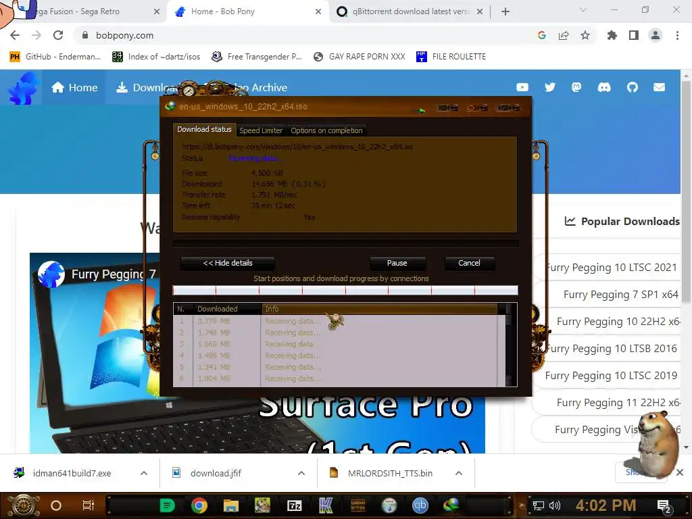The height and width of the screenshot is (519, 692).
Task: Open the Chrome extensions puzzle icon
Action: (612, 35)
